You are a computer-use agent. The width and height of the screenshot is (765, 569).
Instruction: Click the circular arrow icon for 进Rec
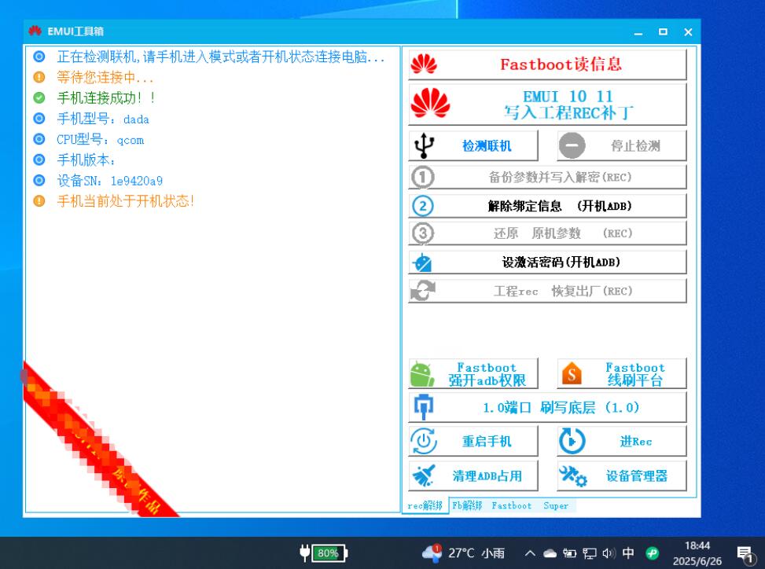[x=572, y=442]
